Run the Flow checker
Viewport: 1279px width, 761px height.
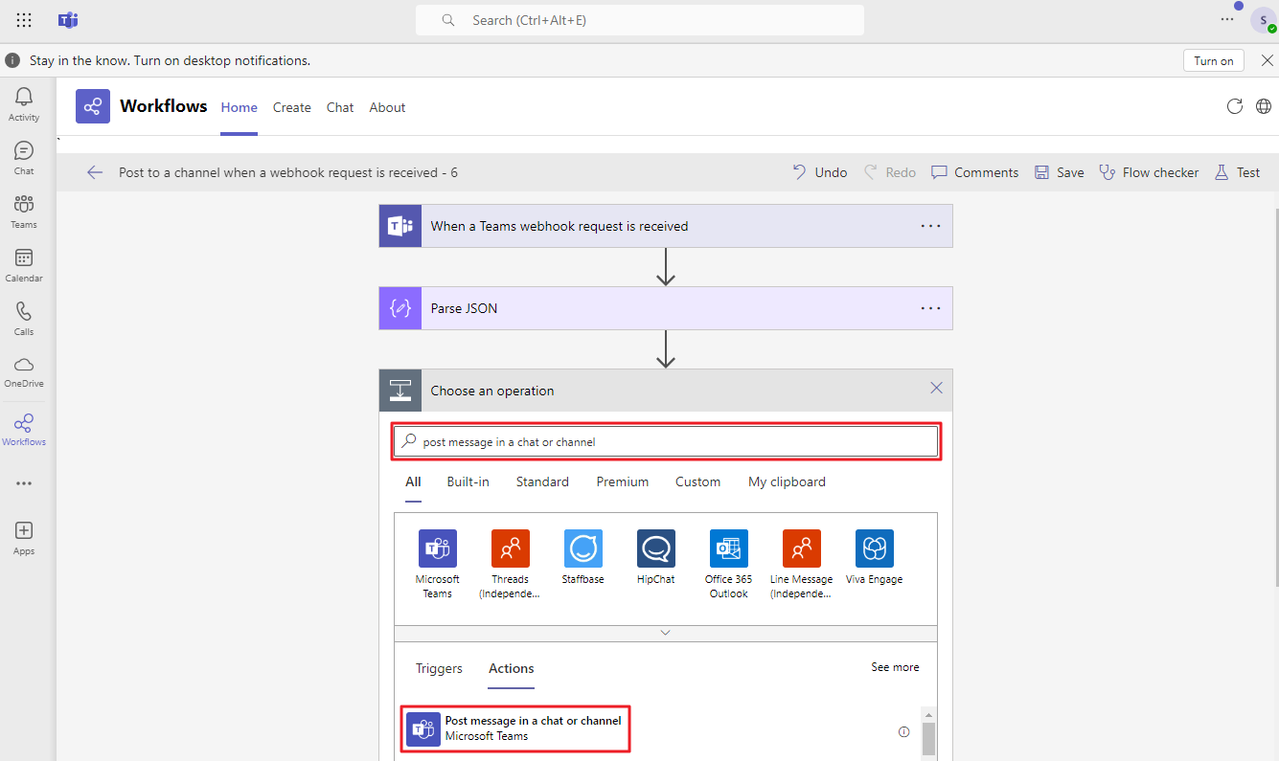click(x=1149, y=172)
